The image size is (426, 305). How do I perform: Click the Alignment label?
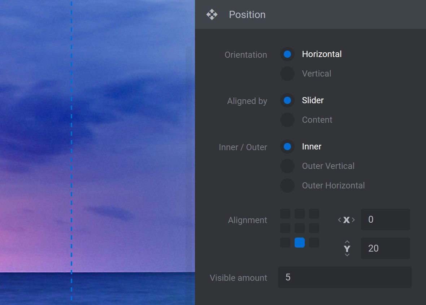[247, 220]
